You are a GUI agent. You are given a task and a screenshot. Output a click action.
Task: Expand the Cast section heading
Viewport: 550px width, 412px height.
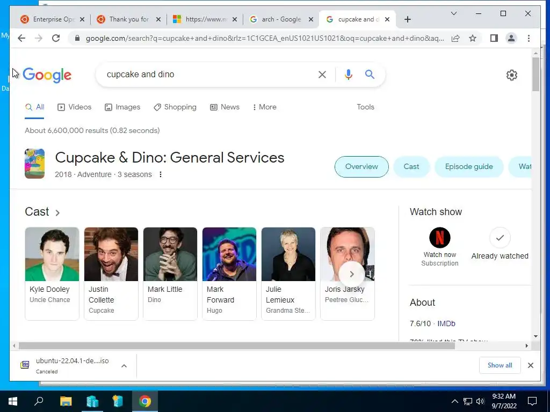pos(42,211)
